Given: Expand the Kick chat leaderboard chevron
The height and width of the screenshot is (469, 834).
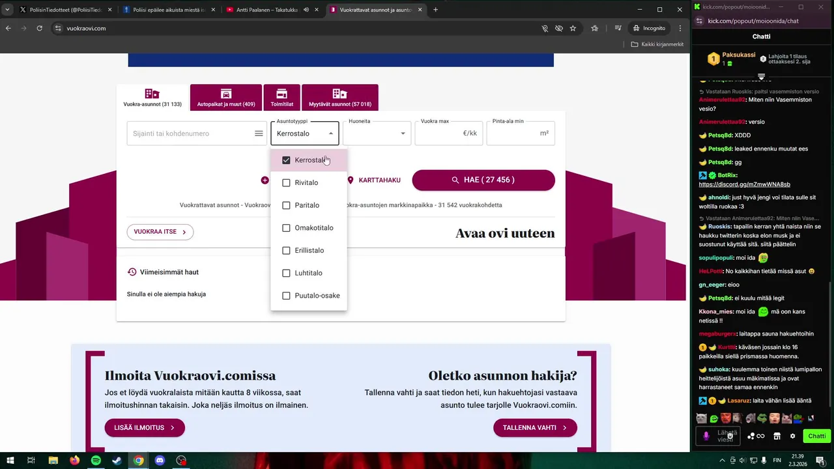Looking at the screenshot, I should (x=761, y=77).
